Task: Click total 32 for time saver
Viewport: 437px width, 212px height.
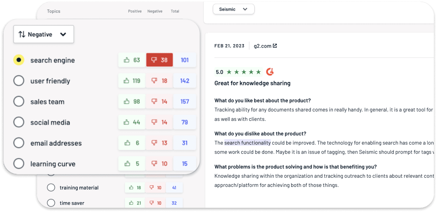Action: [174, 203]
